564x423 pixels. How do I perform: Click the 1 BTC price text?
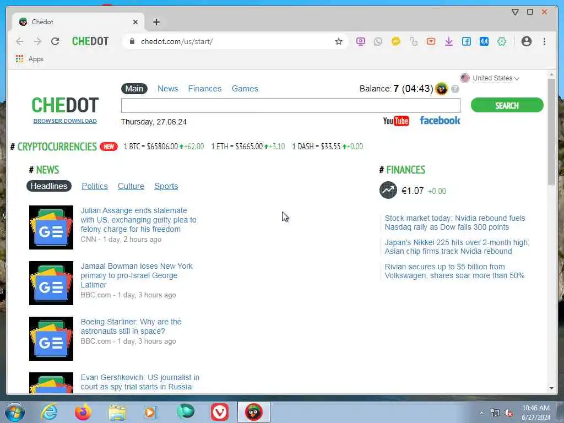[x=164, y=147]
